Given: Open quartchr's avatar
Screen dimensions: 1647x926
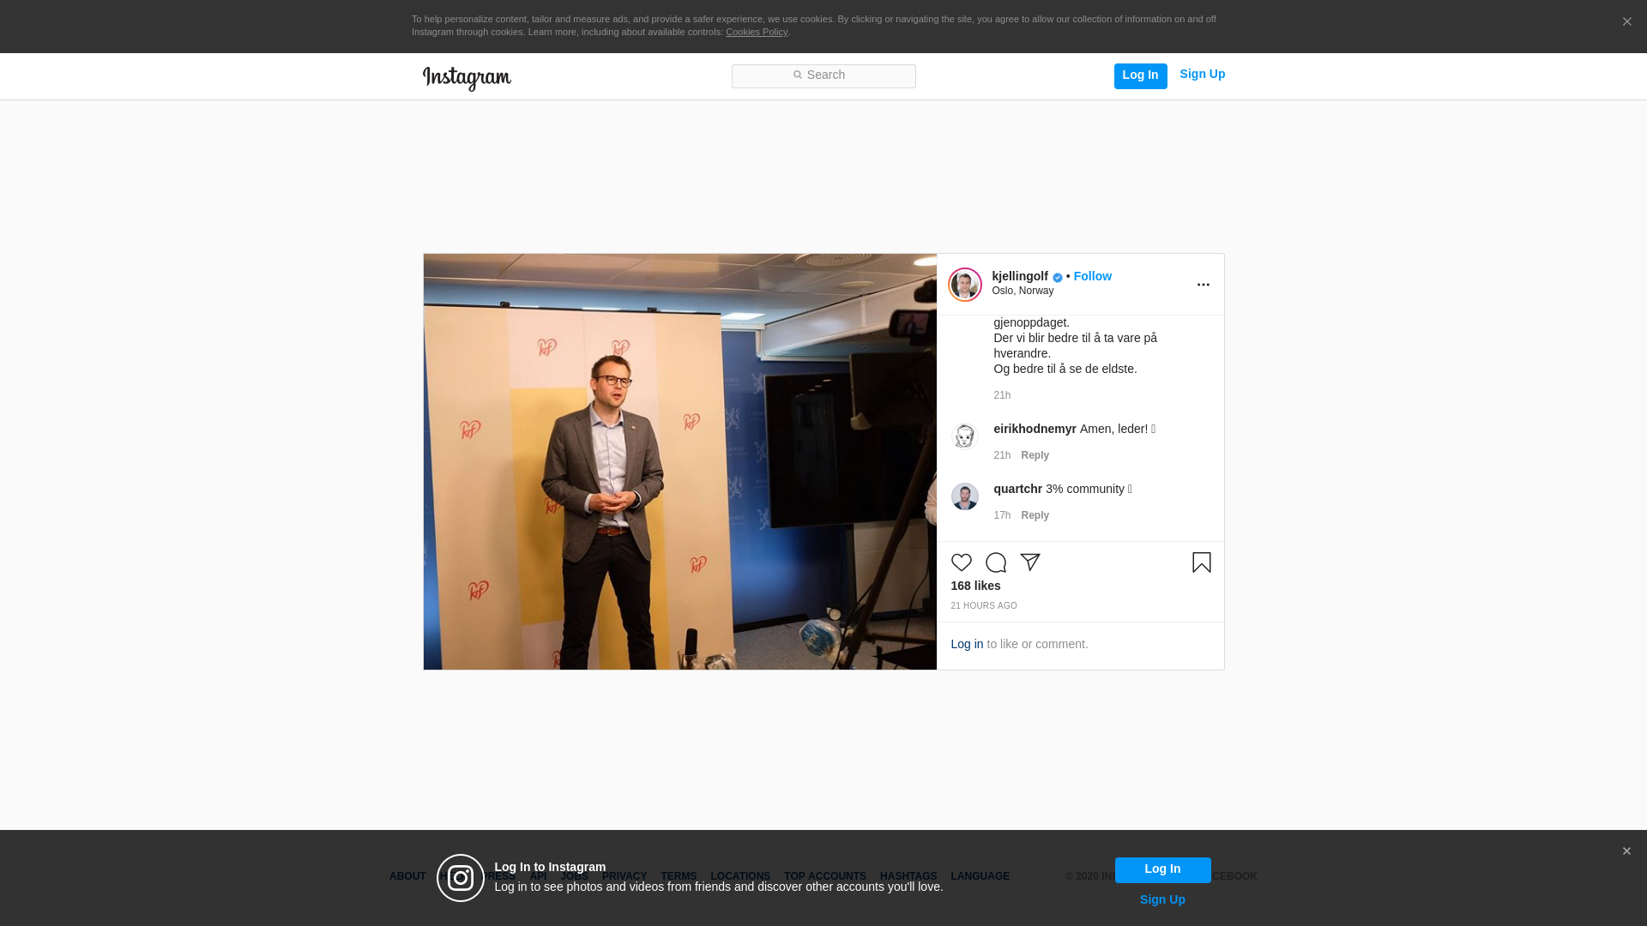Looking at the screenshot, I should [x=964, y=496].
